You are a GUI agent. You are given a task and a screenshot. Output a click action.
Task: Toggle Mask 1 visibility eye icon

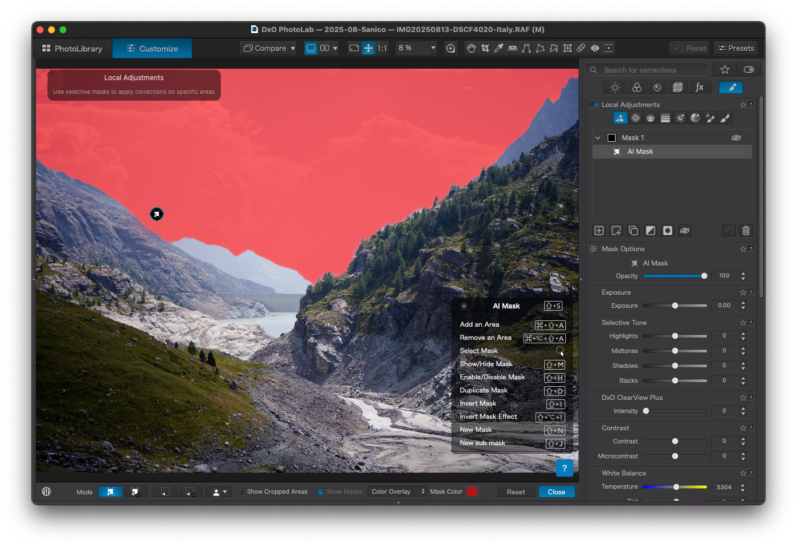[x=736, y=138]
